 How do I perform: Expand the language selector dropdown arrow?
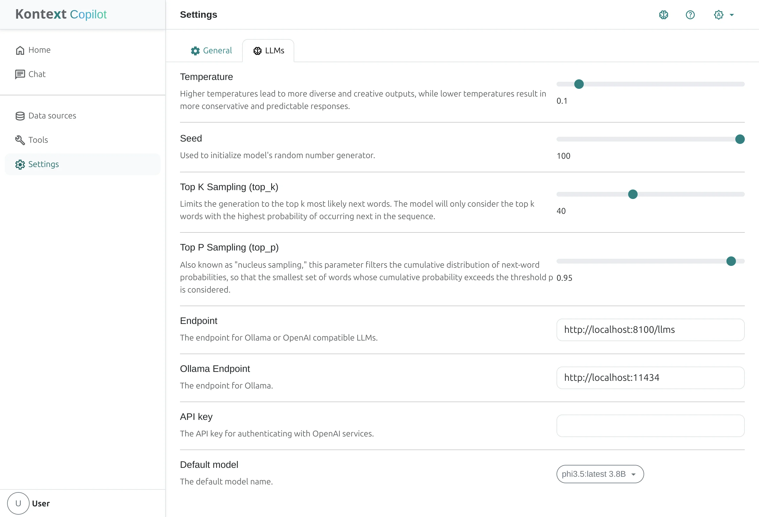[x=731, y=15]
